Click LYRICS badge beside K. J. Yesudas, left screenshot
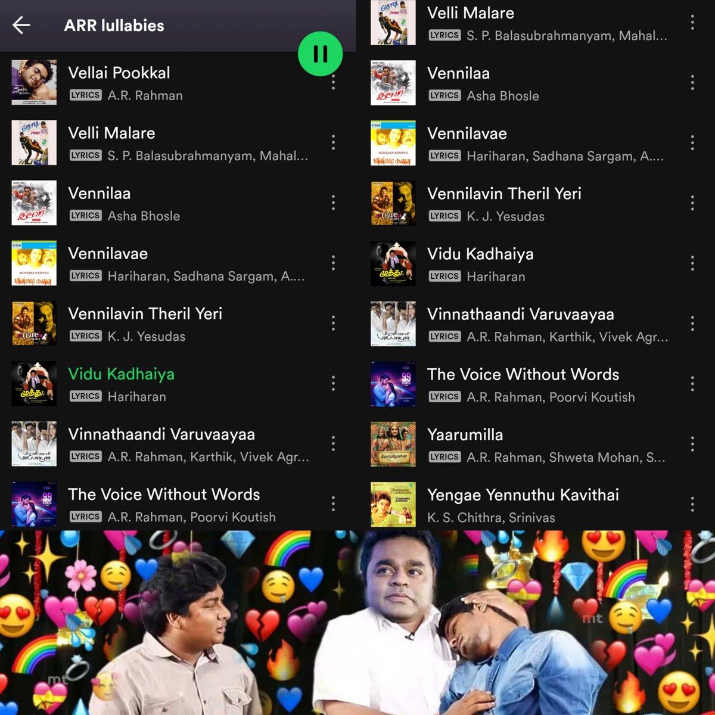Viewport: 715px width, 715px height. point(85,336)
